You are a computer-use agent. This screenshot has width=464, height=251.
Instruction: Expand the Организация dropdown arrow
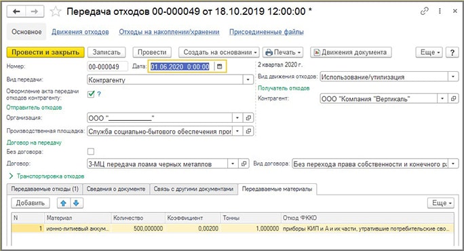237,118
